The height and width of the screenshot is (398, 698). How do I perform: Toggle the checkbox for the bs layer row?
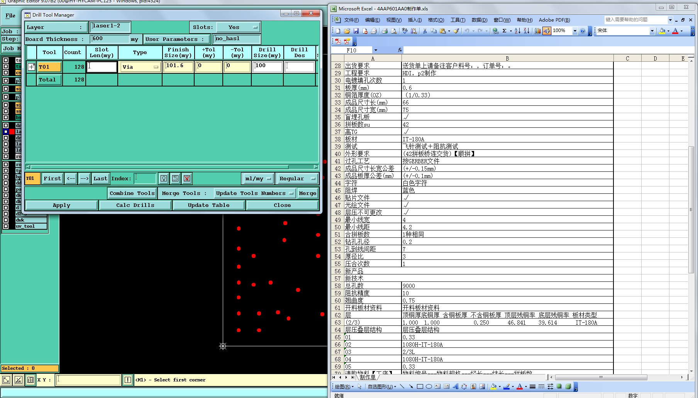(6, 117)
